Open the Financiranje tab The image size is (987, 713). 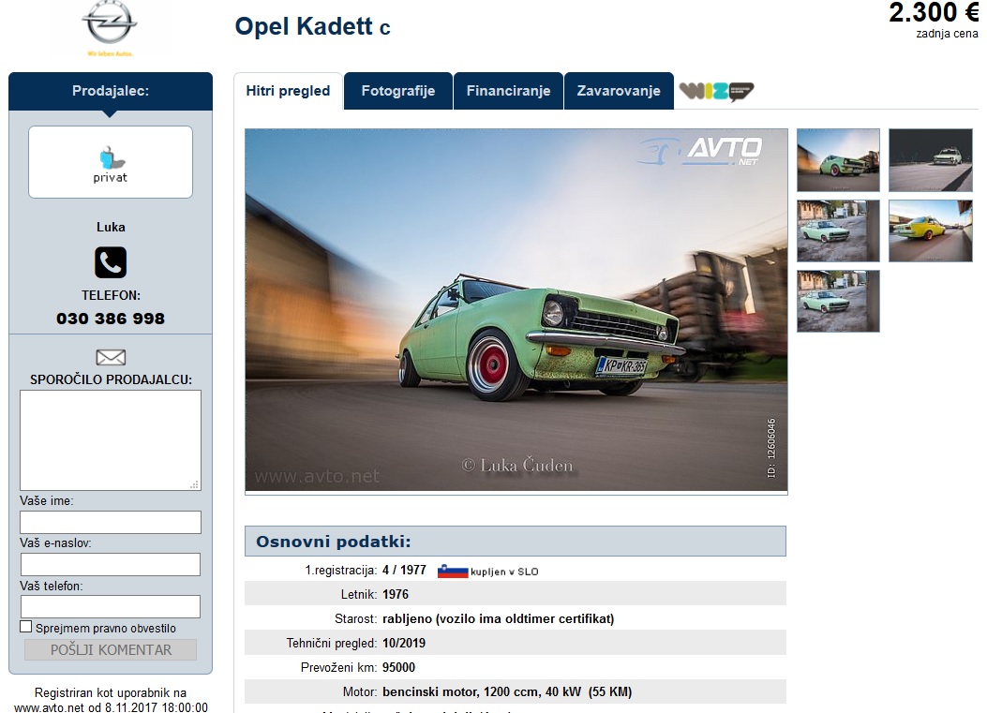click(508, 91)
